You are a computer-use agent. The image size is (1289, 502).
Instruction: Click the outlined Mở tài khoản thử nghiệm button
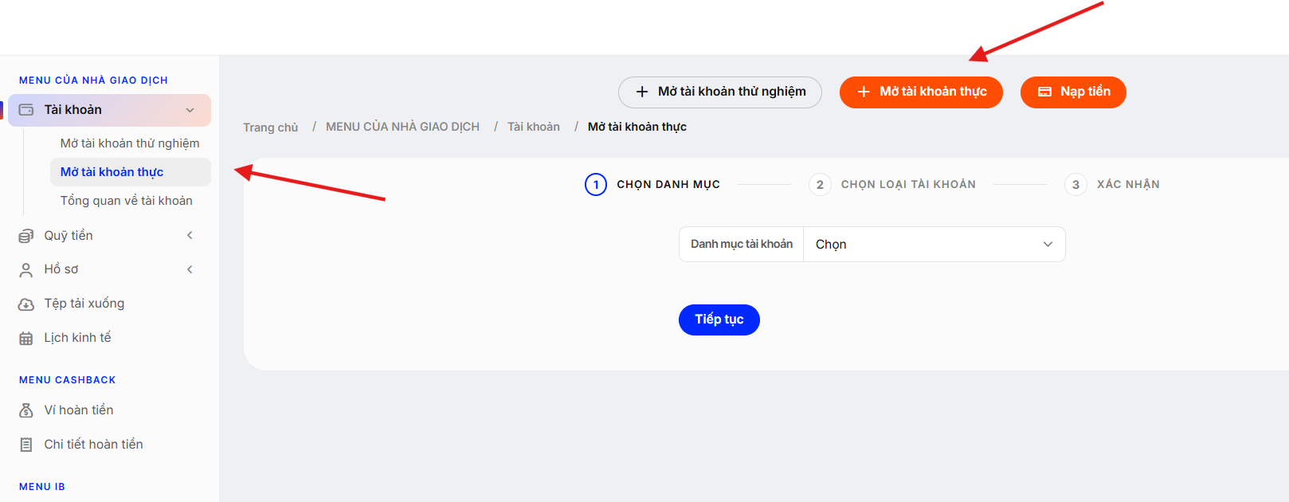720,92
